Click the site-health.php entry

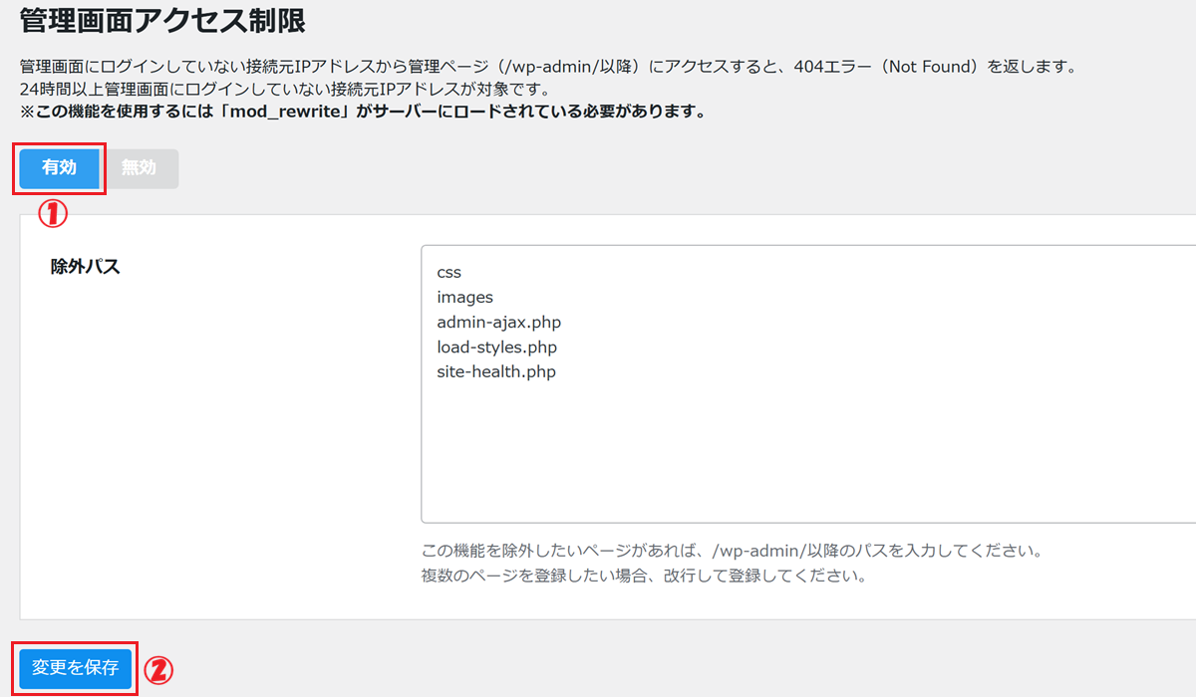pyautogui.click(x=495, y=371)
